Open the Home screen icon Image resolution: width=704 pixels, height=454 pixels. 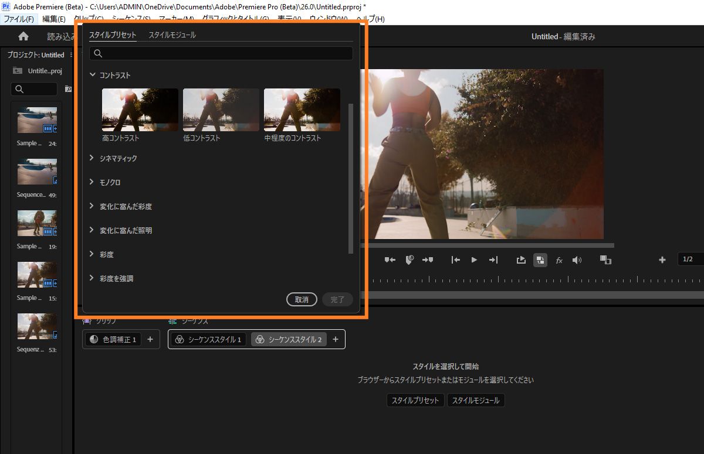[23, 36]
